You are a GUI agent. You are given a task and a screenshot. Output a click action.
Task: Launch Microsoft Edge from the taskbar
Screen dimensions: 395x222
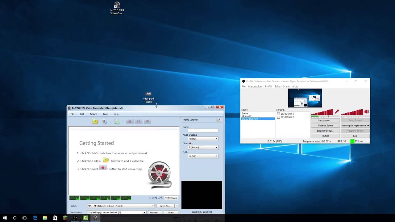tap(35, 218)
